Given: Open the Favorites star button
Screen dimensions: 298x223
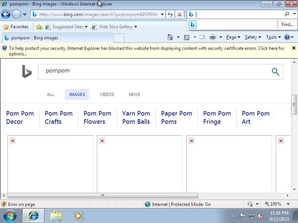Looking at the screenshot, I should [x=16, y=27].
